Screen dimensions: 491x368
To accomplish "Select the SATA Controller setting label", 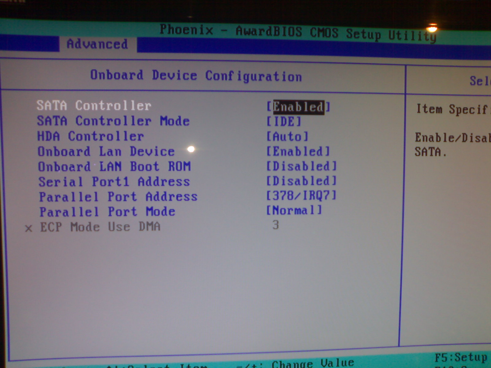I will tap(94, 105).
